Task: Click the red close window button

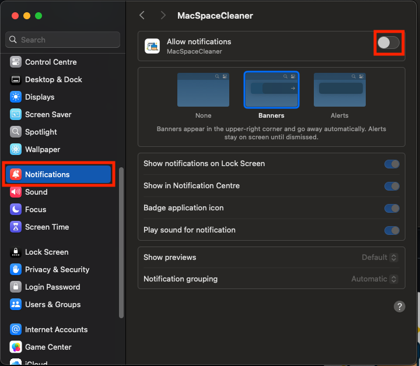Action: click(x=15, y=16)
